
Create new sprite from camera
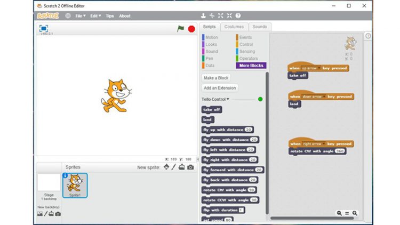point(190,167)
